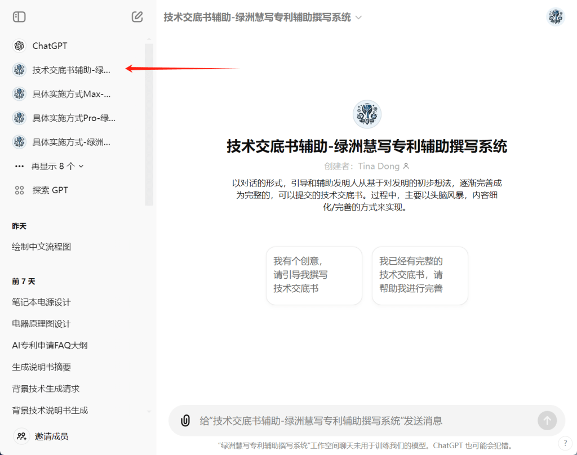
Task: Click the paperclip attach file icon
Action: (185, 421)
